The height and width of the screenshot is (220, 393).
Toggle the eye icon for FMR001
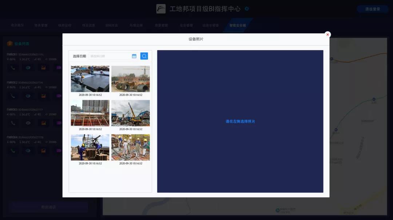pyautogui.click(x=28, y=68)
